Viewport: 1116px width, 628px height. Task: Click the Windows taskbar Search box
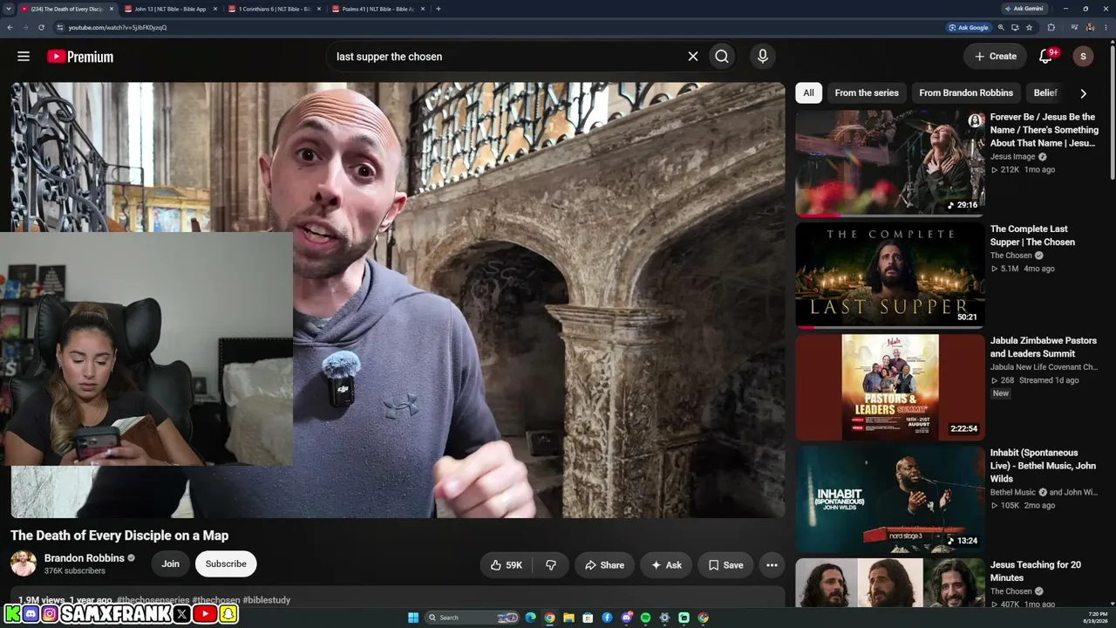coord(473,618)
